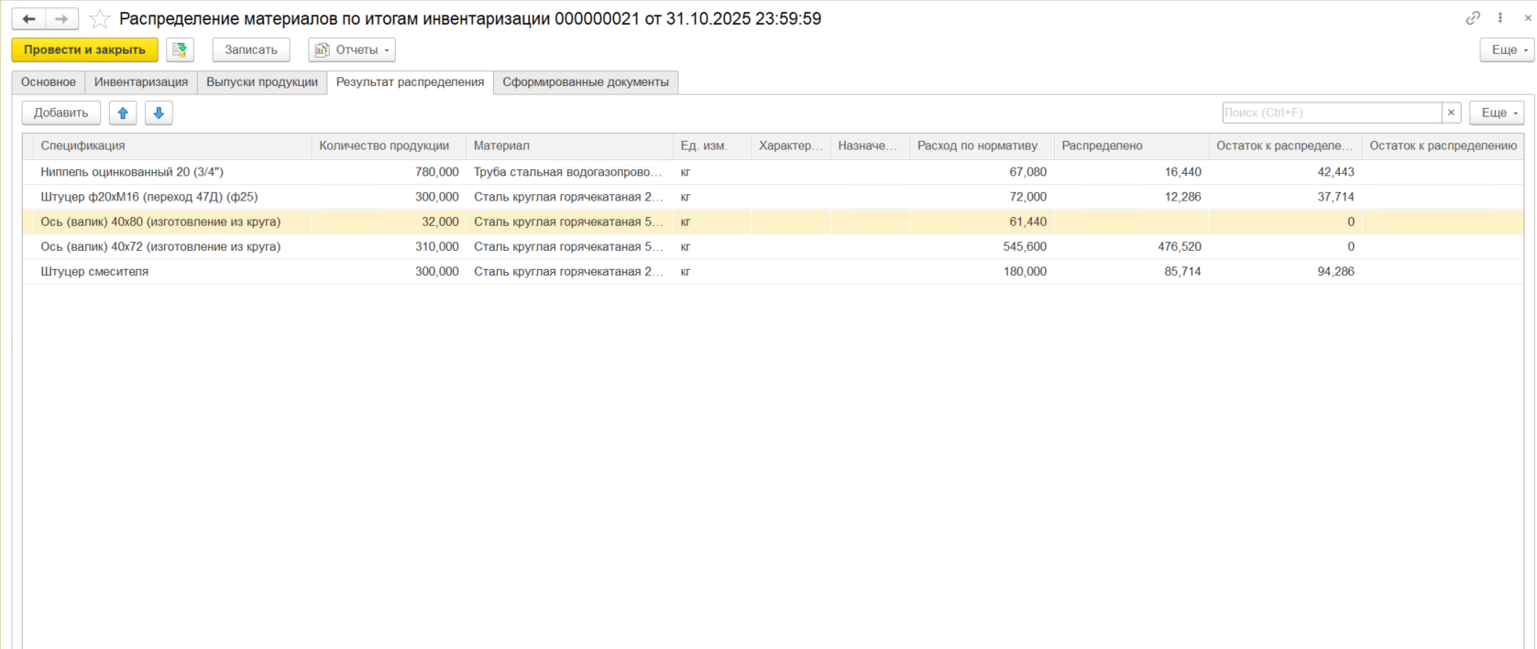
Task: Open the three-dot options menu
Action: (1500, 18)
